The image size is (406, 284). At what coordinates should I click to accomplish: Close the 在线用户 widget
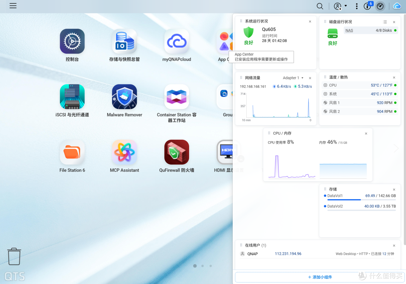[394, 245]
